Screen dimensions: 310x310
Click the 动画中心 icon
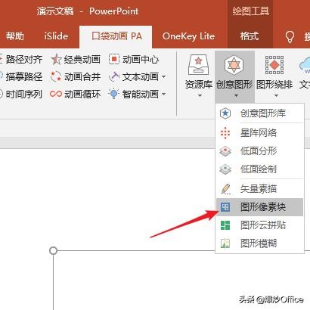pyautogui.click(x=114, y=60)
